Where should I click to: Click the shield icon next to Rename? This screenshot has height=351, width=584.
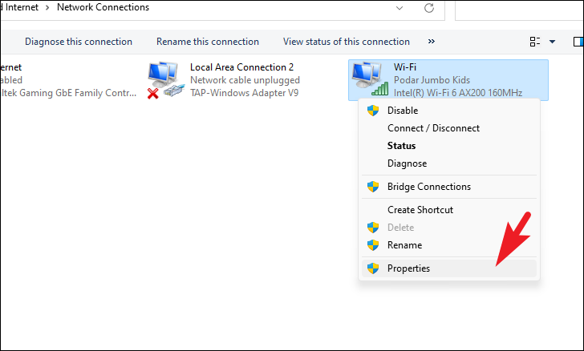pos(373,245)
